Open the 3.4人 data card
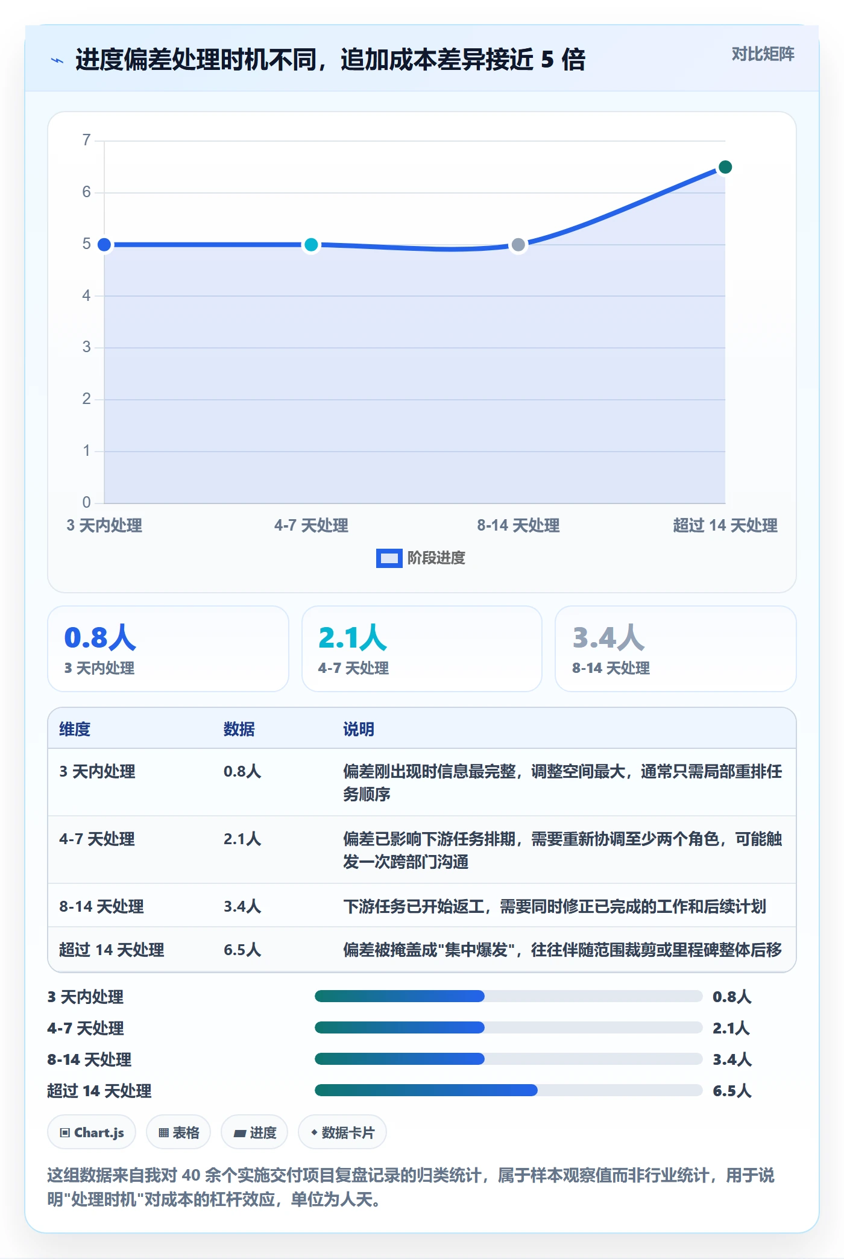 tap(676, 649)
